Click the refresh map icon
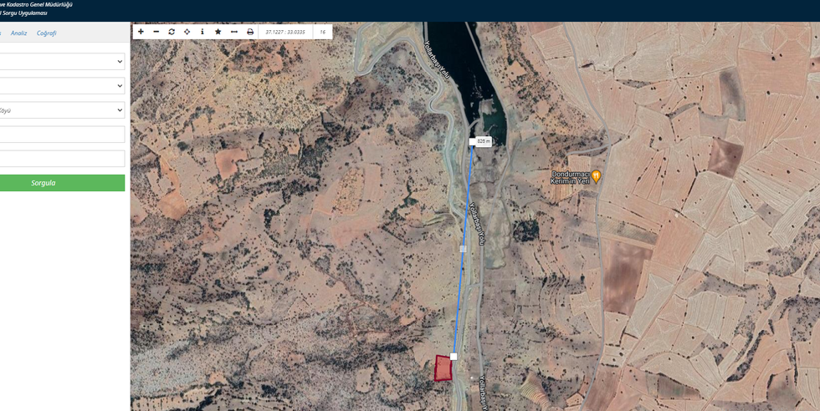 (172, 32)
